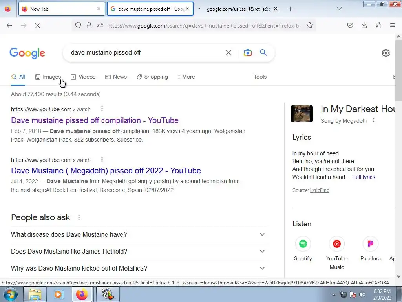Open the media player taskbar icon
The width and height of the screenshot is (402, 302).
[58, 294]
